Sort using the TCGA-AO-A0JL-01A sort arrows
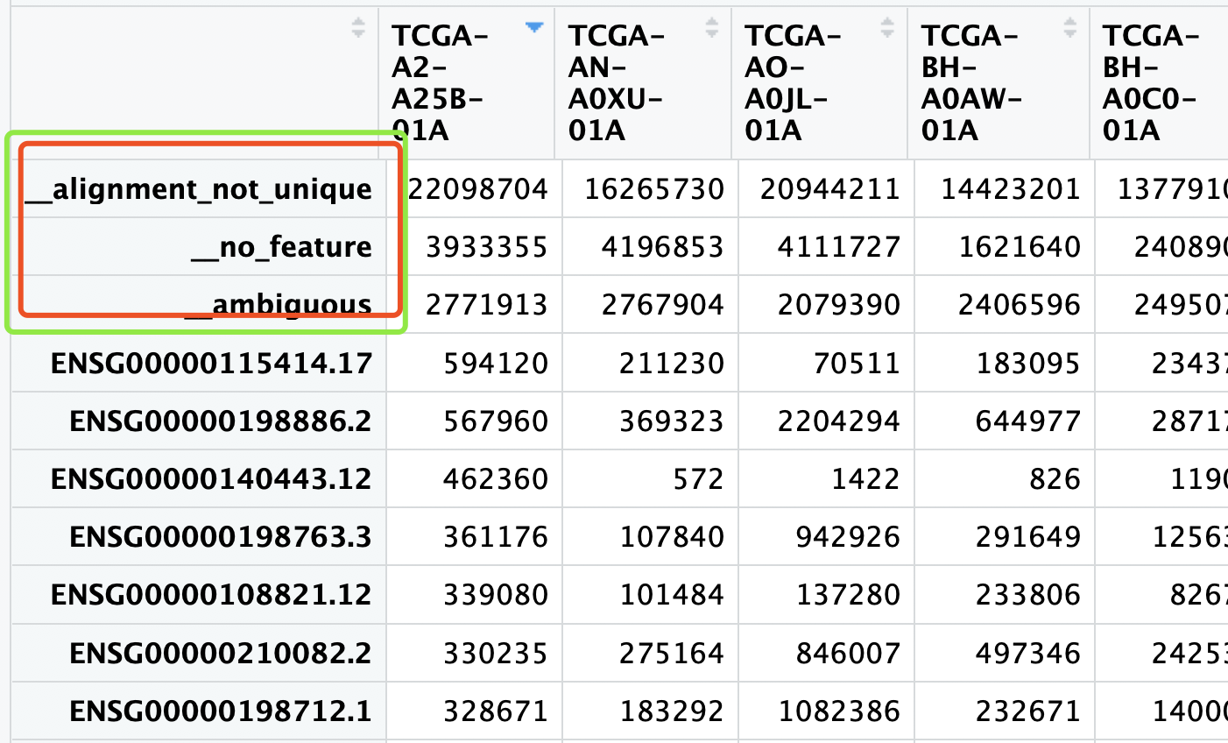 [887, 27]
